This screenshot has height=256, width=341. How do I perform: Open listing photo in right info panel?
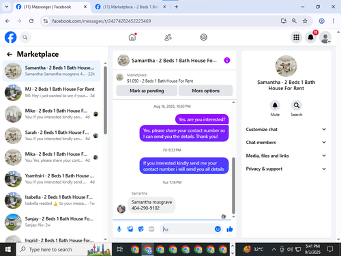pyautogui.click(x=286, y=66)
